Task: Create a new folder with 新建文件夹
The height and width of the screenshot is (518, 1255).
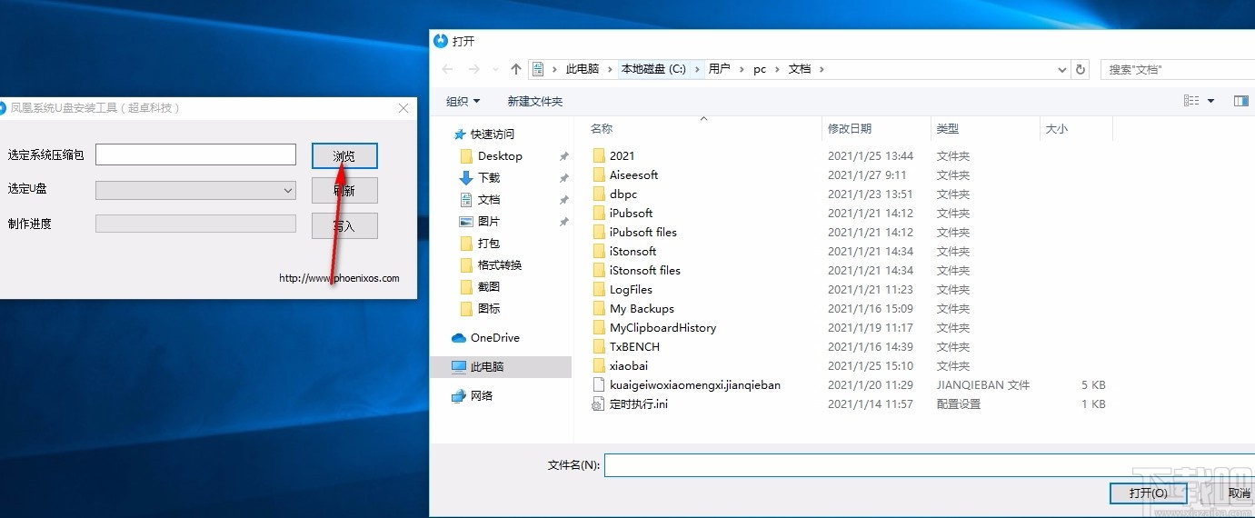Action: [534, 101]
